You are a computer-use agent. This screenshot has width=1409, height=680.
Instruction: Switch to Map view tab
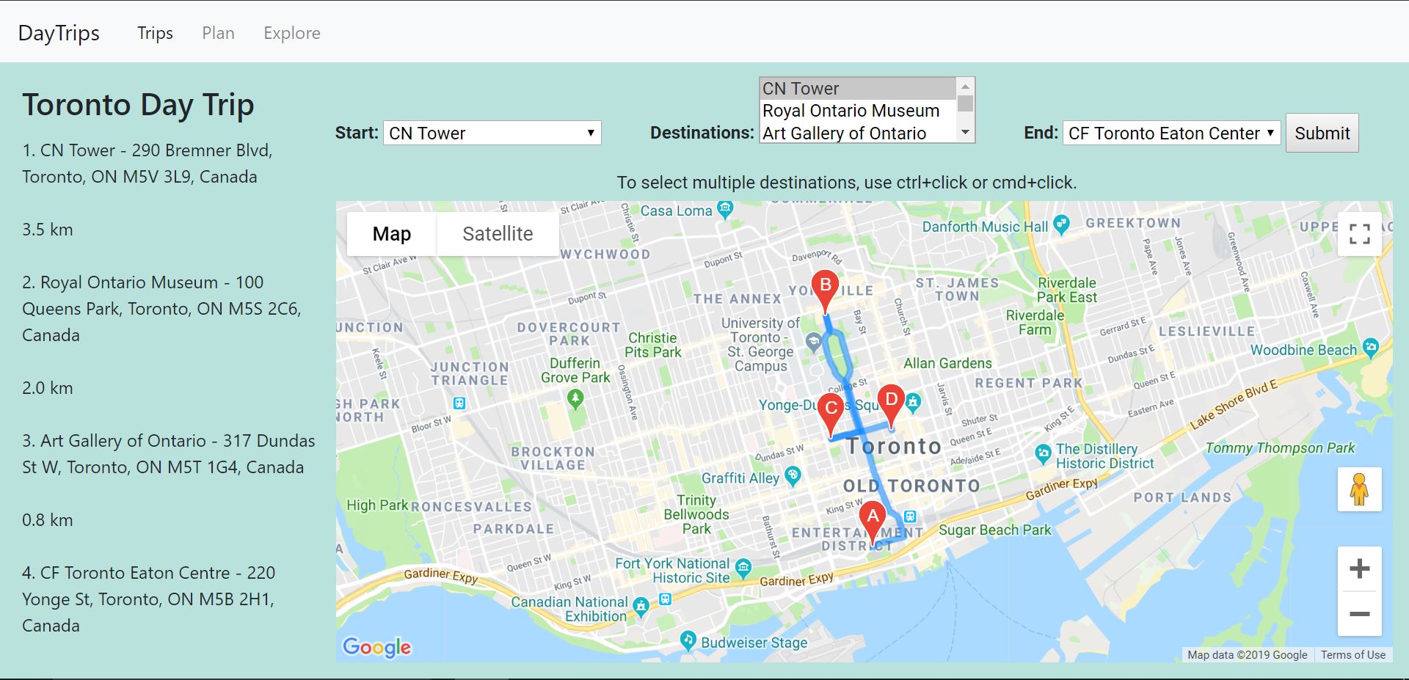[391, 234]
